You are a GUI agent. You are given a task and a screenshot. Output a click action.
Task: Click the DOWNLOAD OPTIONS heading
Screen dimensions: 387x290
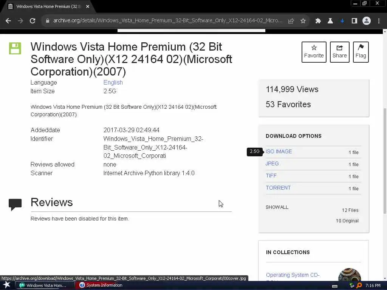point(293,136)
